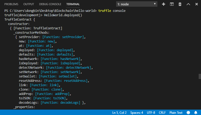The image size is (201, 115).
Task: Click '[Function: TruffleContract]' text
Action: (38, 28)
